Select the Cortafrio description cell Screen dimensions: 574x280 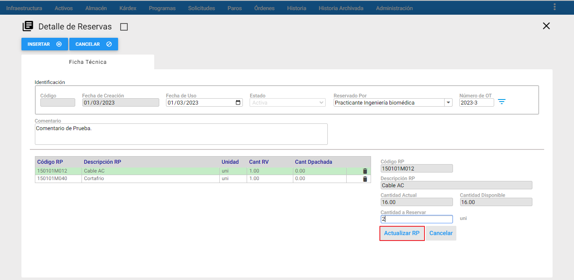150,179
